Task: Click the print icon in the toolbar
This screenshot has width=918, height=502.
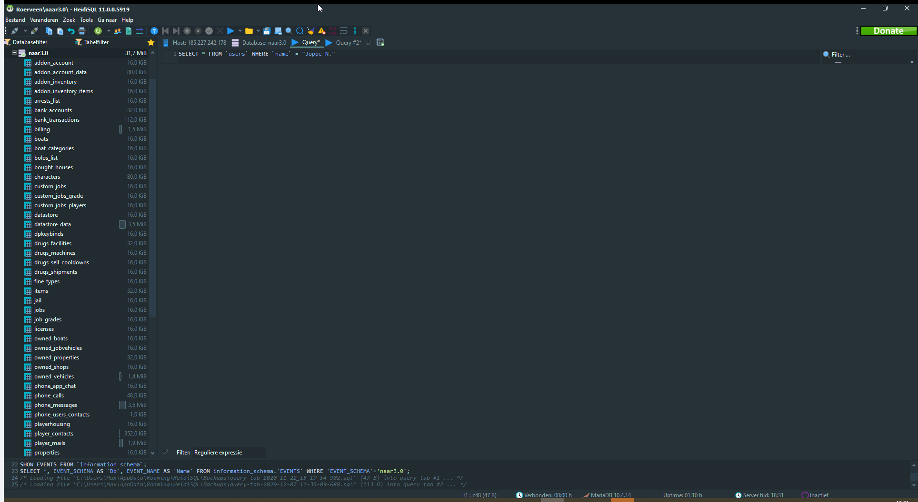Action: 82,31
